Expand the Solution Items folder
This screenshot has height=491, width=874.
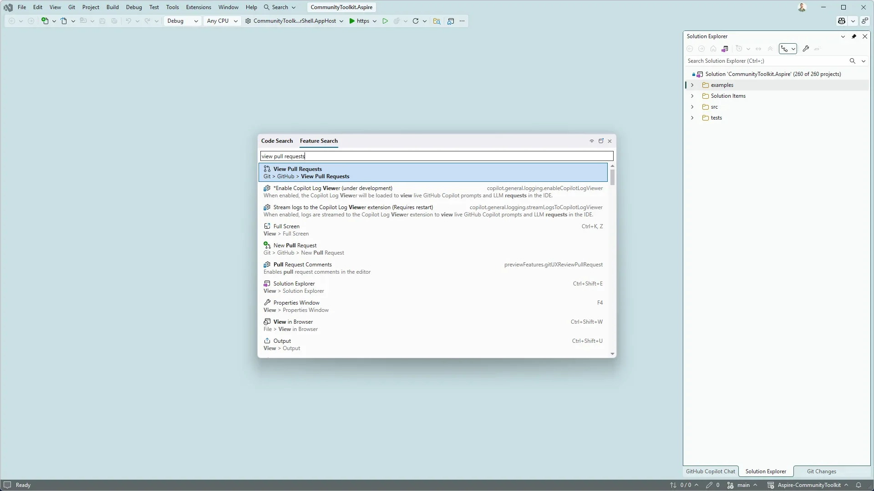click(692, 96)
